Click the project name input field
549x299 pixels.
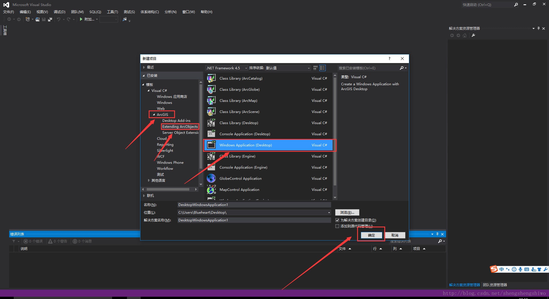(254, 205)
